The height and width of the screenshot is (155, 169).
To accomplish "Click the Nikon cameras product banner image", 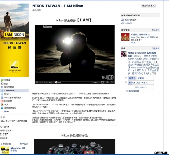I will 74,147.
